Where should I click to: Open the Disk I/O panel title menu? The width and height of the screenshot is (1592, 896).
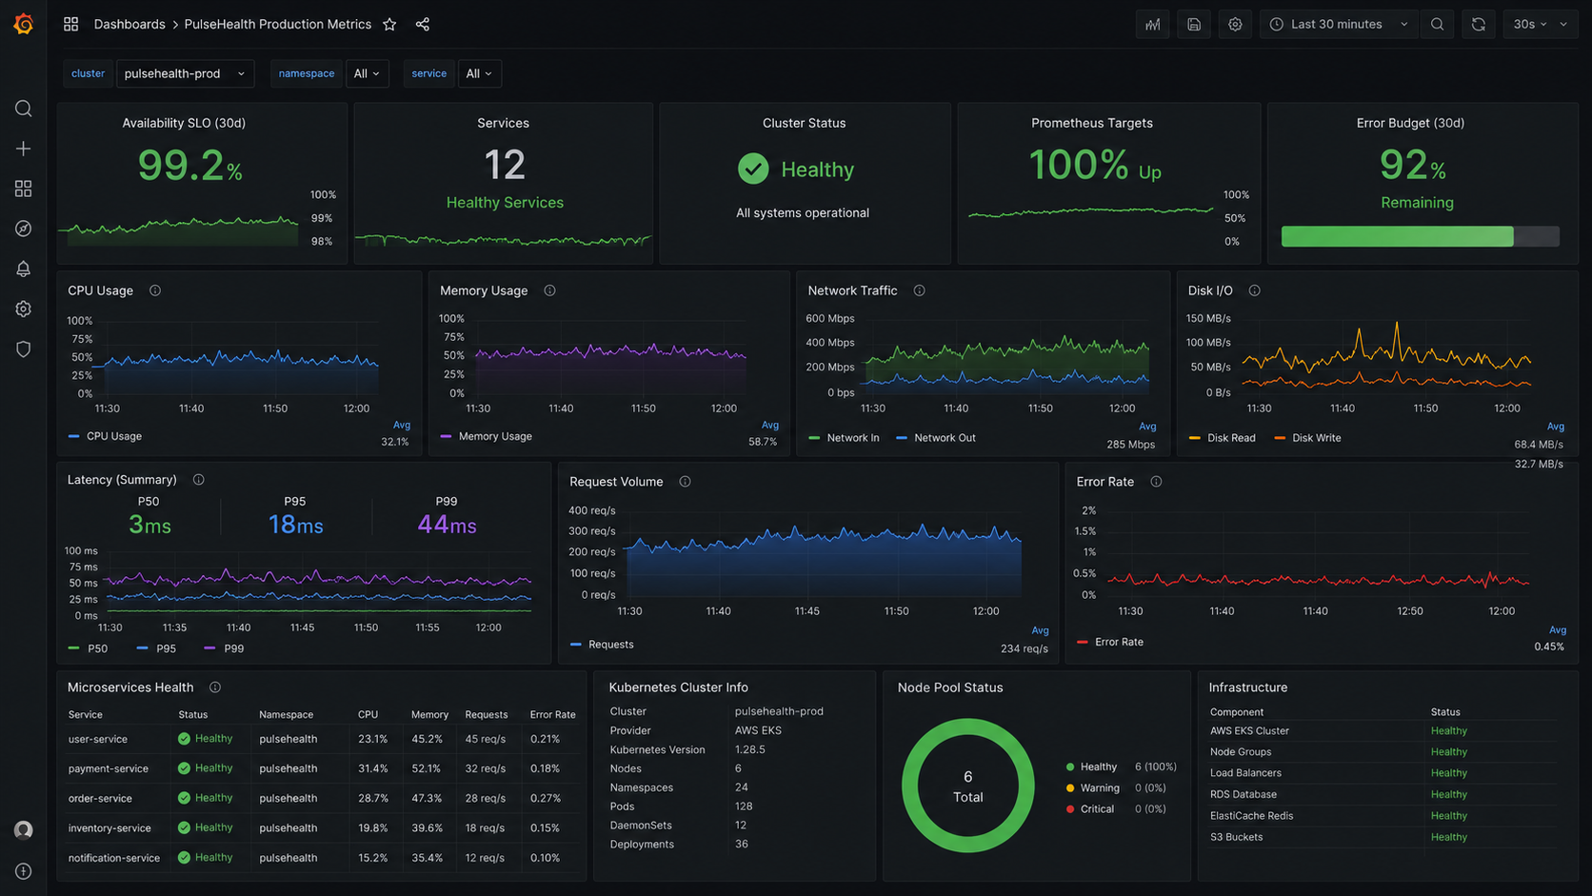point(1210,290)
